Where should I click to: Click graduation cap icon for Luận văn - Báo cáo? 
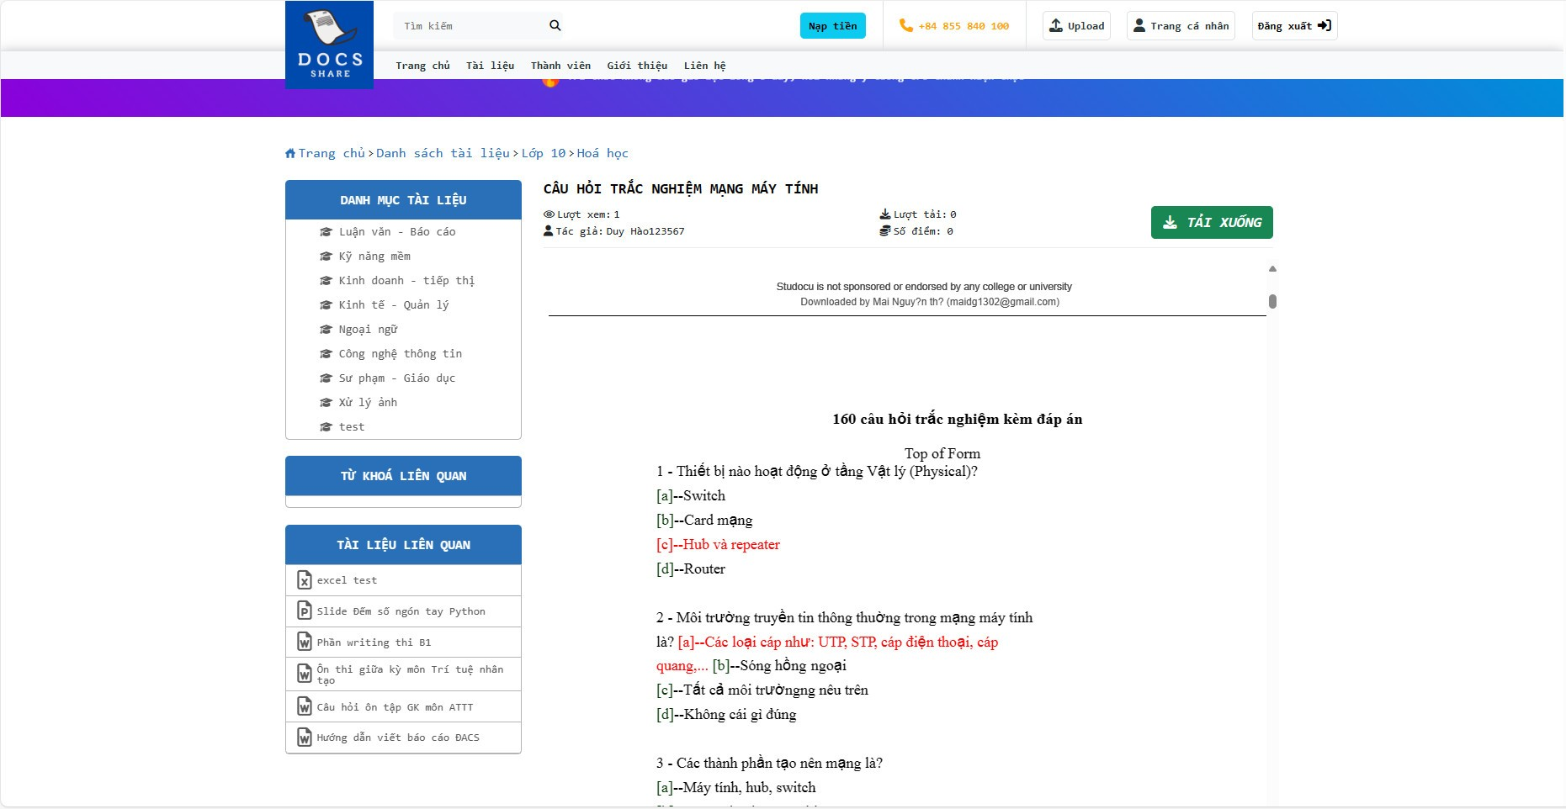[326, 232]
